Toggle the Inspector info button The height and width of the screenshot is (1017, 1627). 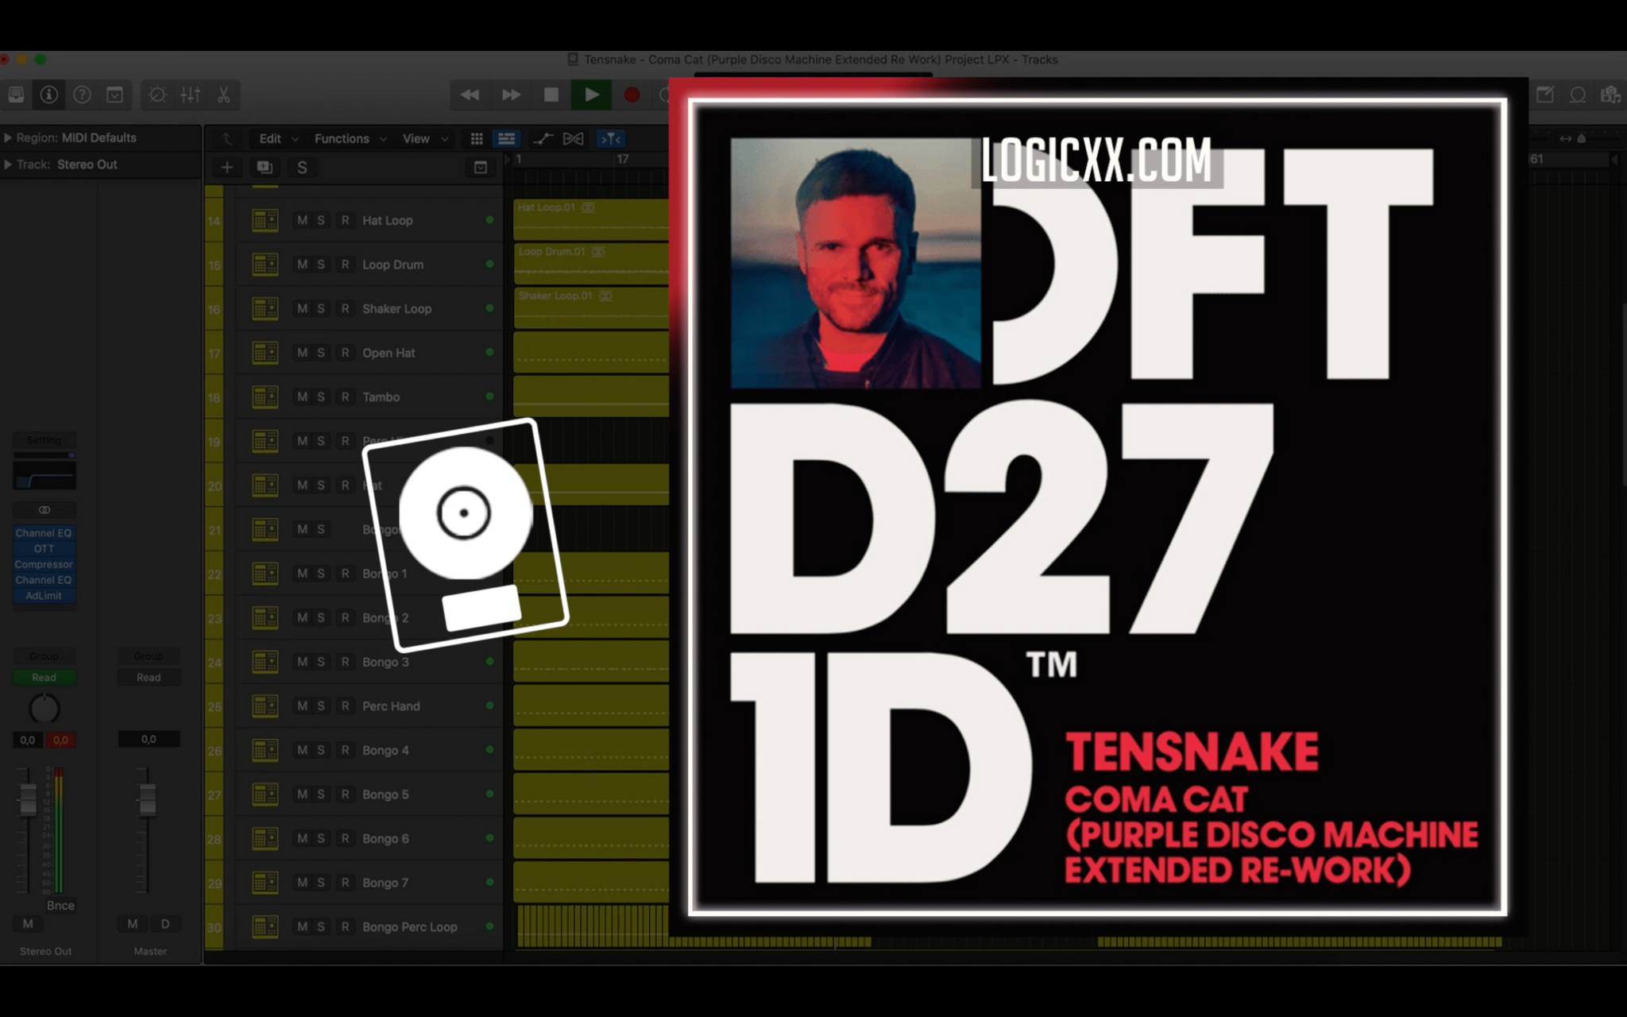[x=49, y=95]
